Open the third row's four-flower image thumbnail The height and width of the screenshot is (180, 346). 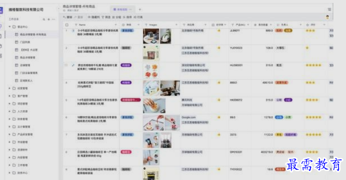(x=151, y=71)
